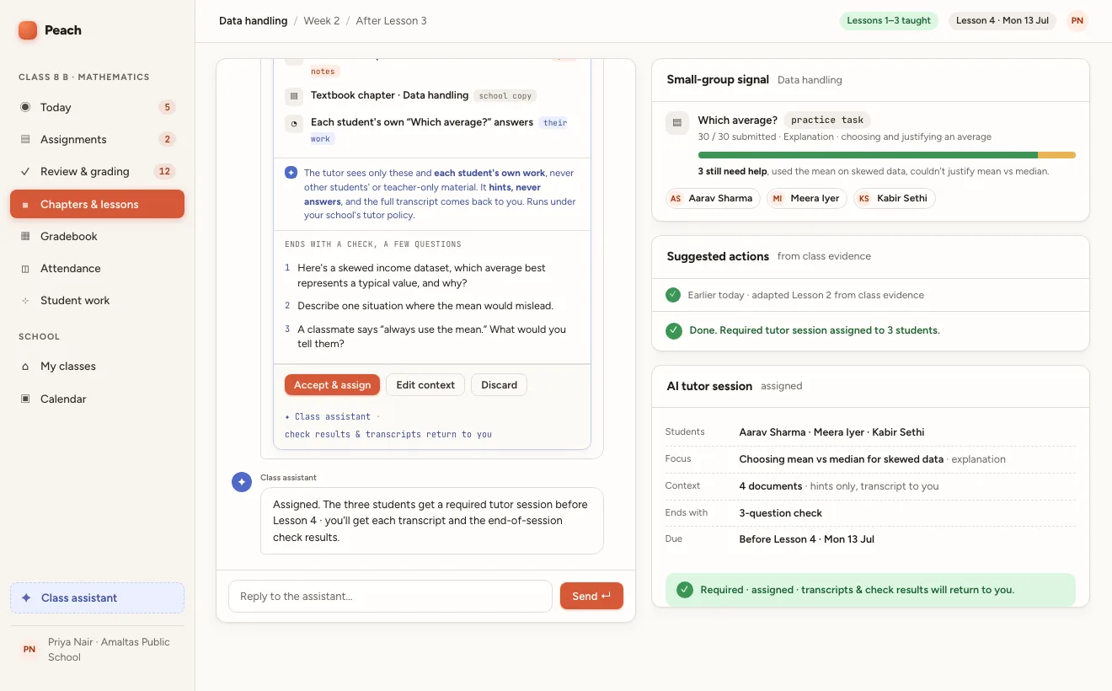Screen dimensions: 1112x691
Task: Click the Lesson 4 · Mon 13 Jul badge
Action: click(x=1002, y=21)
